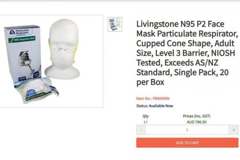
Task: Decrease quantity with the minus button
Action: pyautogui.click(x=141, y=130)
